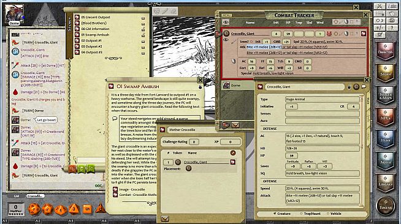Screen dimensions: 401x224
Task: Open the Story sidebar button
Action: [x=386, y=73]
